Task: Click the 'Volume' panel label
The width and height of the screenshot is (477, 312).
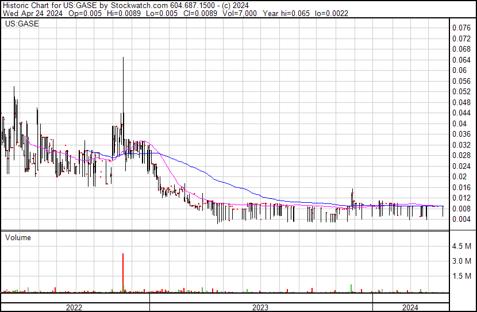Action: click(x=18, y=237)
